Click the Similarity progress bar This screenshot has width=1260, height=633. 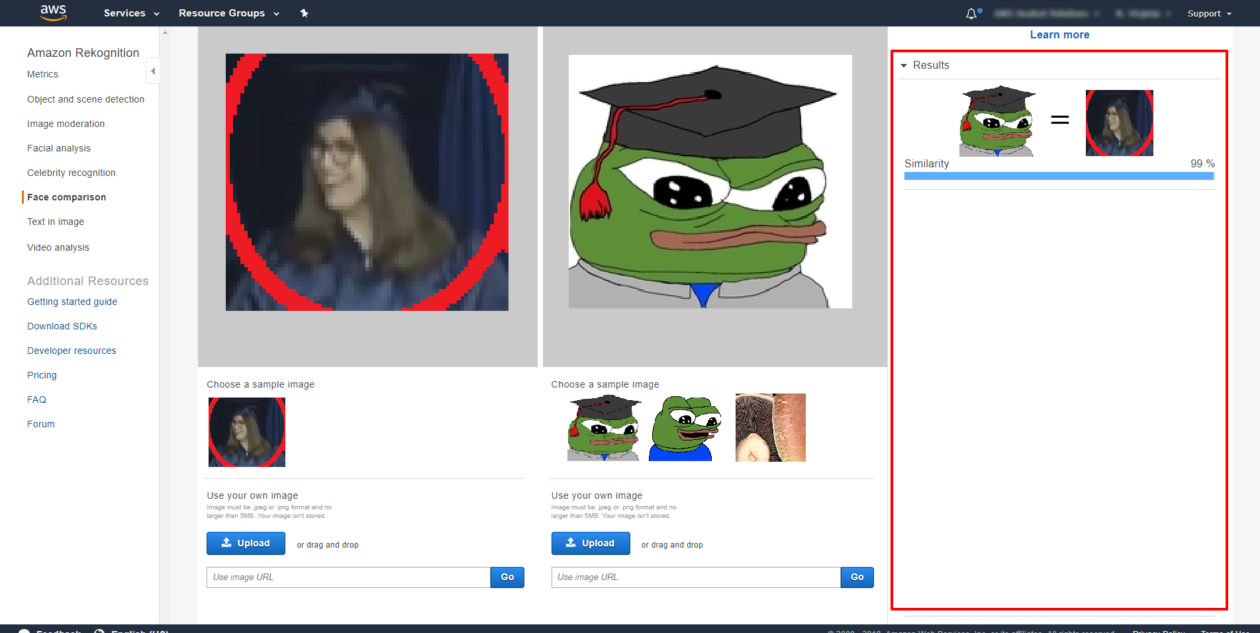coord(1059,177)
